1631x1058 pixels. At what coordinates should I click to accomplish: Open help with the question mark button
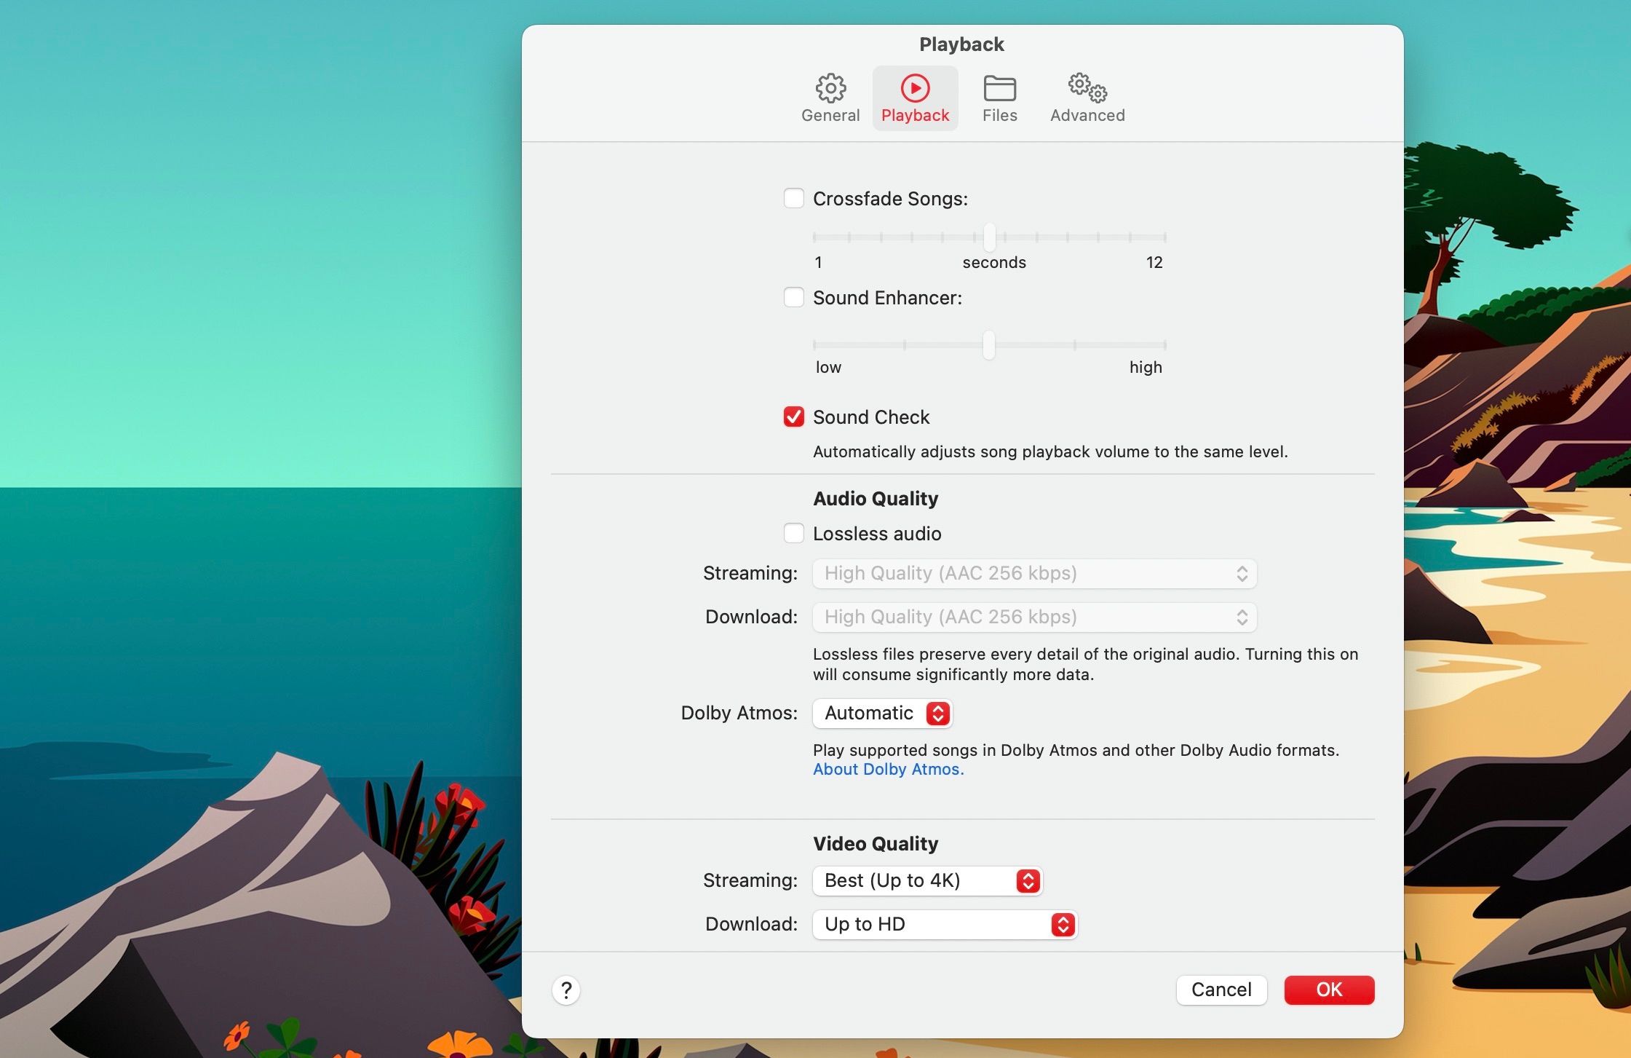[566, 990]
